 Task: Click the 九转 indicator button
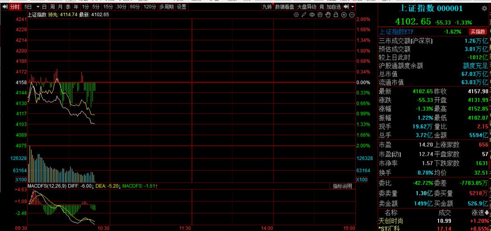tap(267, 7)
